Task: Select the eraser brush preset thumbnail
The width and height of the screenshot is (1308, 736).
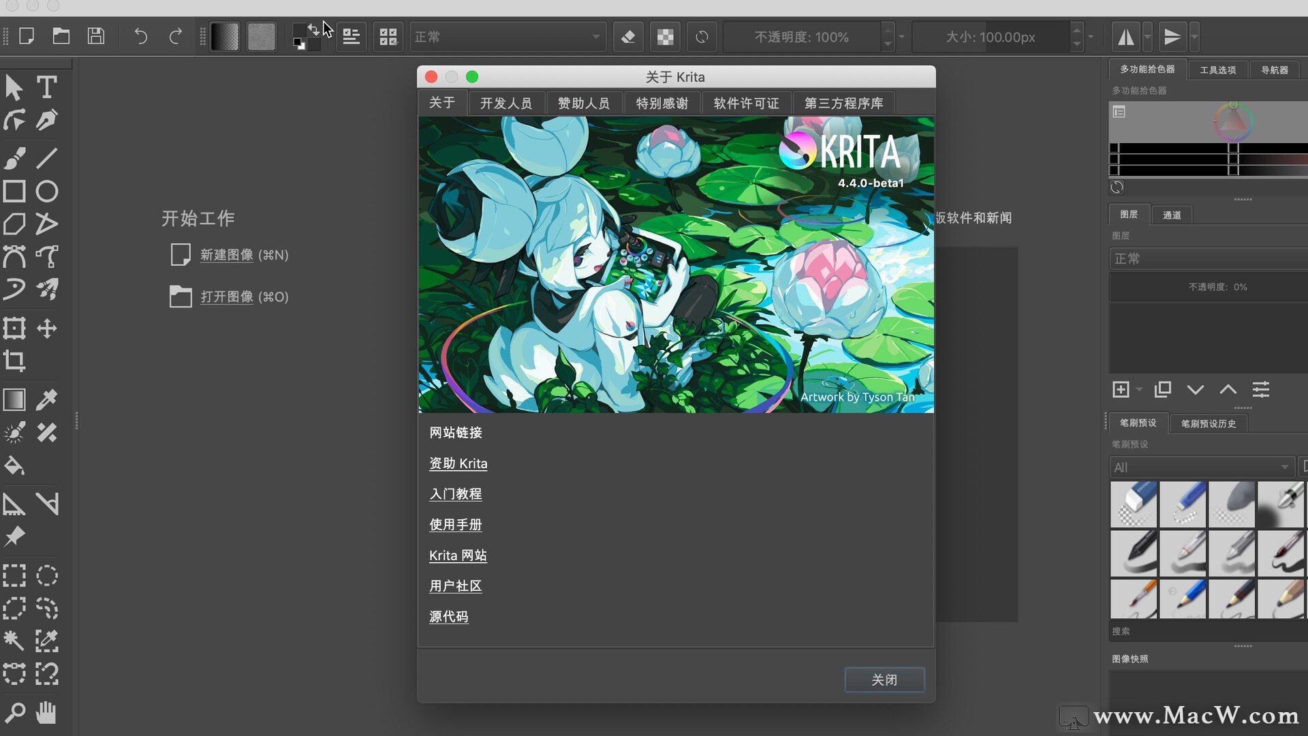Action: point(1134,504)
